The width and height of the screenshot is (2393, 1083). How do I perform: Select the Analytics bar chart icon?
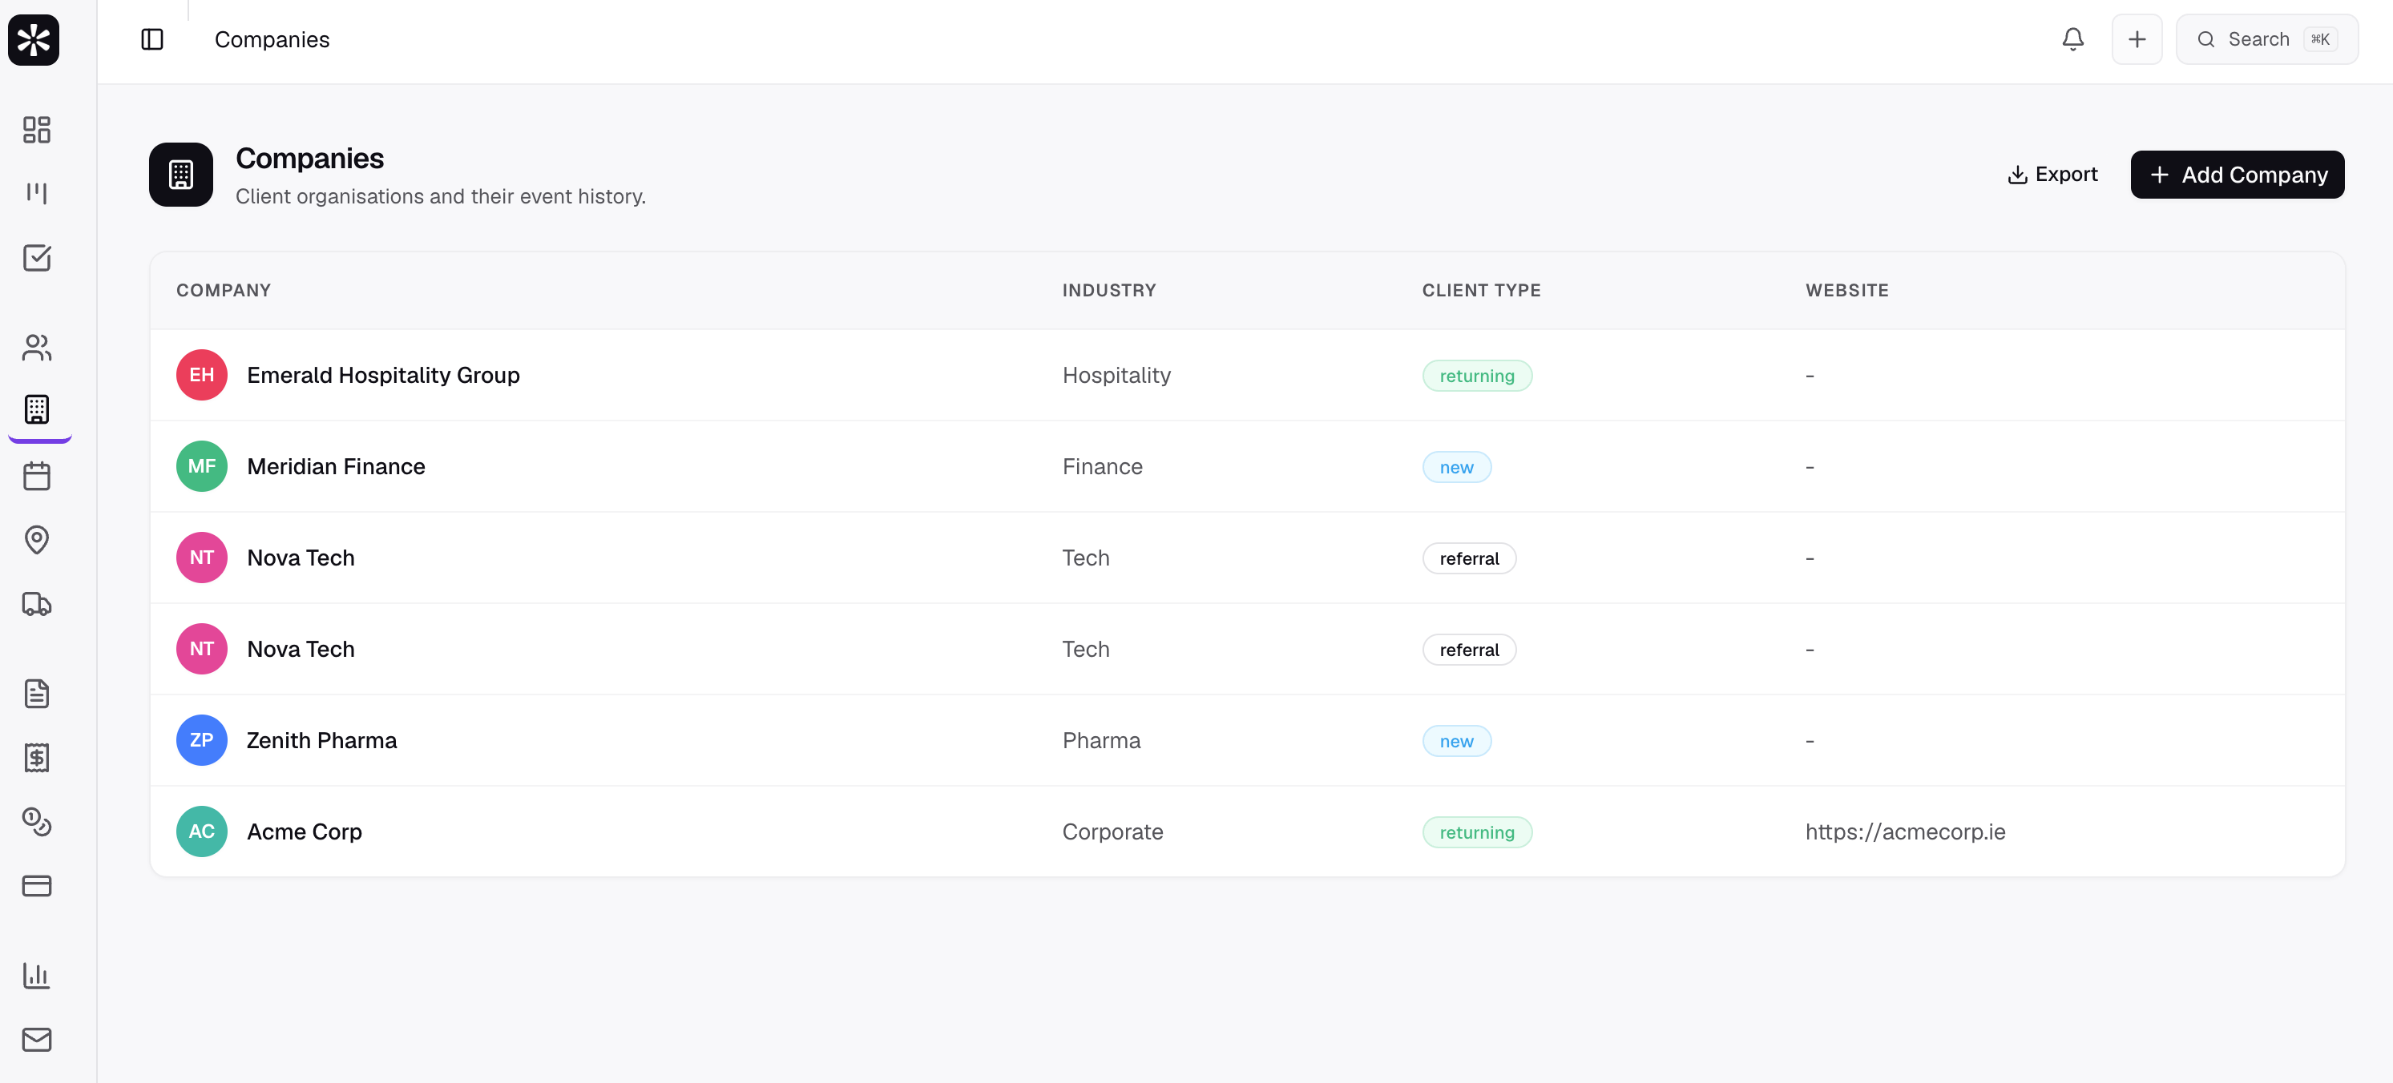tap(36, 975)
